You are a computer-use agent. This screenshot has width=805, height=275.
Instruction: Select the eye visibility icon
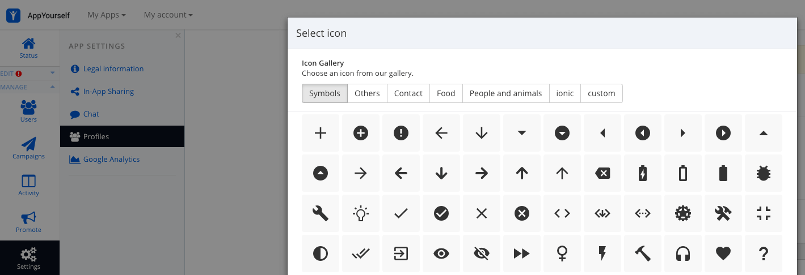(x=441, y=253)
